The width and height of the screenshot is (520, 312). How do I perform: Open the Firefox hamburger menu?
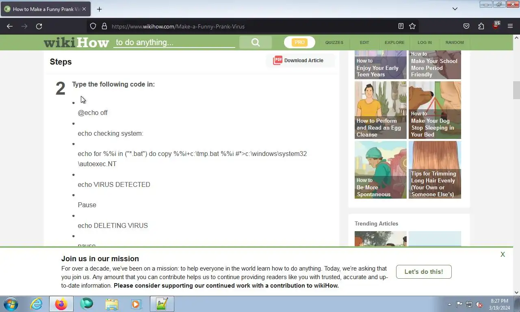[x=510, y=26]
